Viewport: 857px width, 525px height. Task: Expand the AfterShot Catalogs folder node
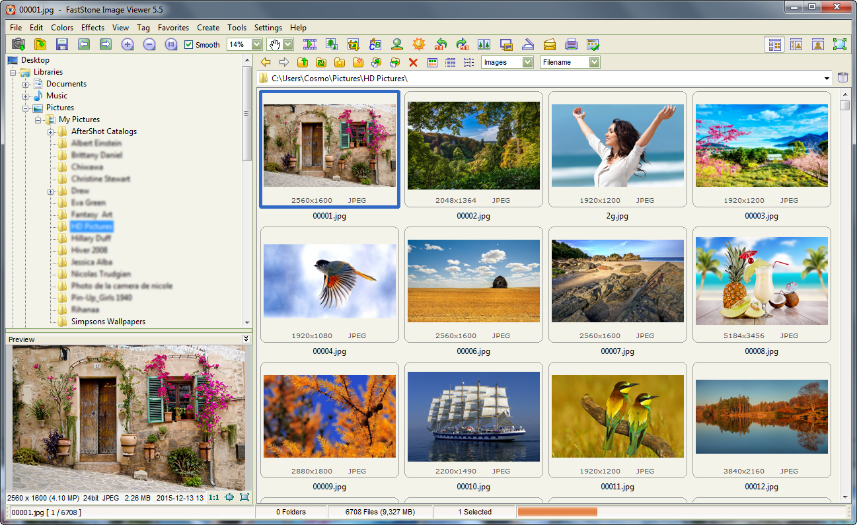coord(51,131)
